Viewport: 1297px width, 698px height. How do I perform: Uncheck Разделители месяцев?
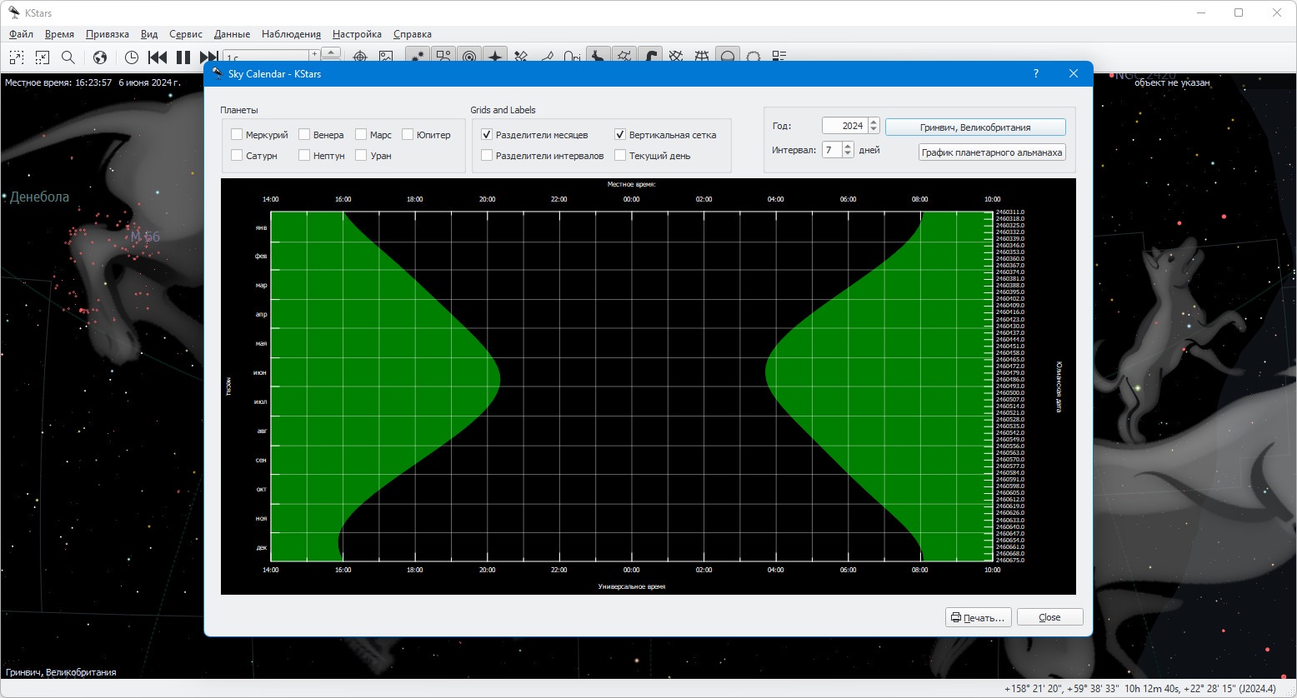click(x=487, y=134)
